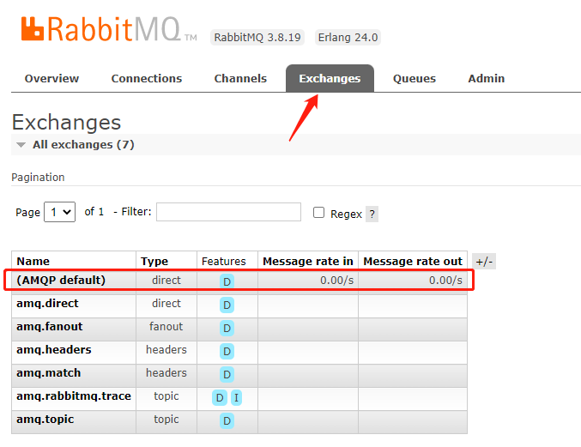This screenshot has width=581, height=447.
Task: Open the (AMQP default) exchange
Action: [61, 280]
